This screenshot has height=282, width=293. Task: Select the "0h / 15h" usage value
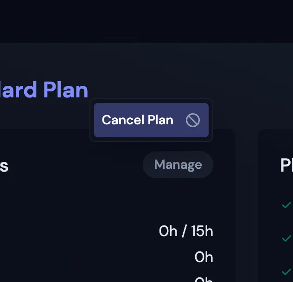tap(186, 231)
